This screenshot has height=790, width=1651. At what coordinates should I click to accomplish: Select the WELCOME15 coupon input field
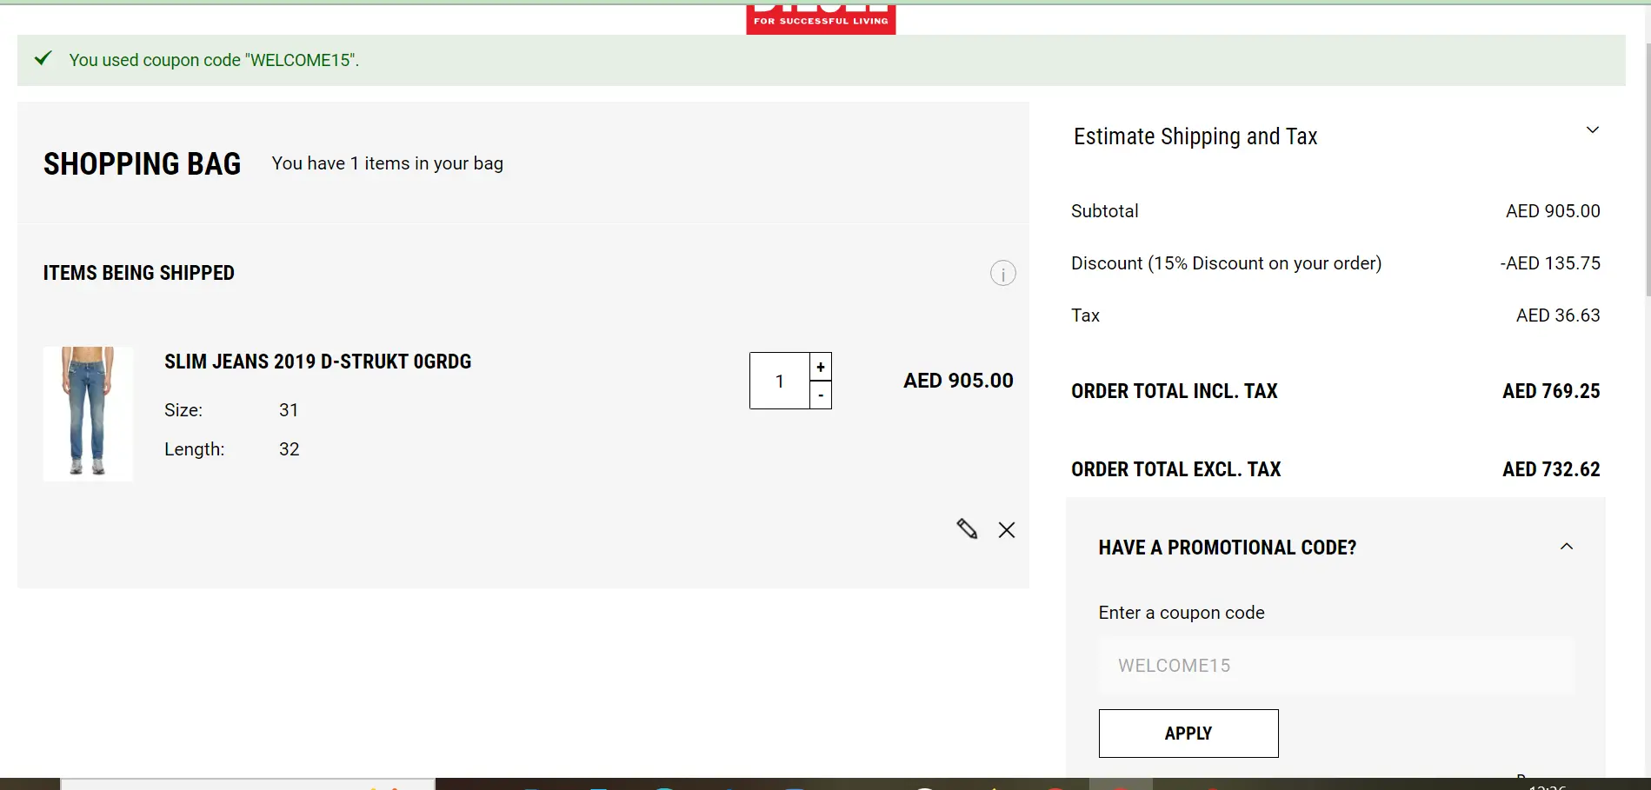[x=1335, y=665]
